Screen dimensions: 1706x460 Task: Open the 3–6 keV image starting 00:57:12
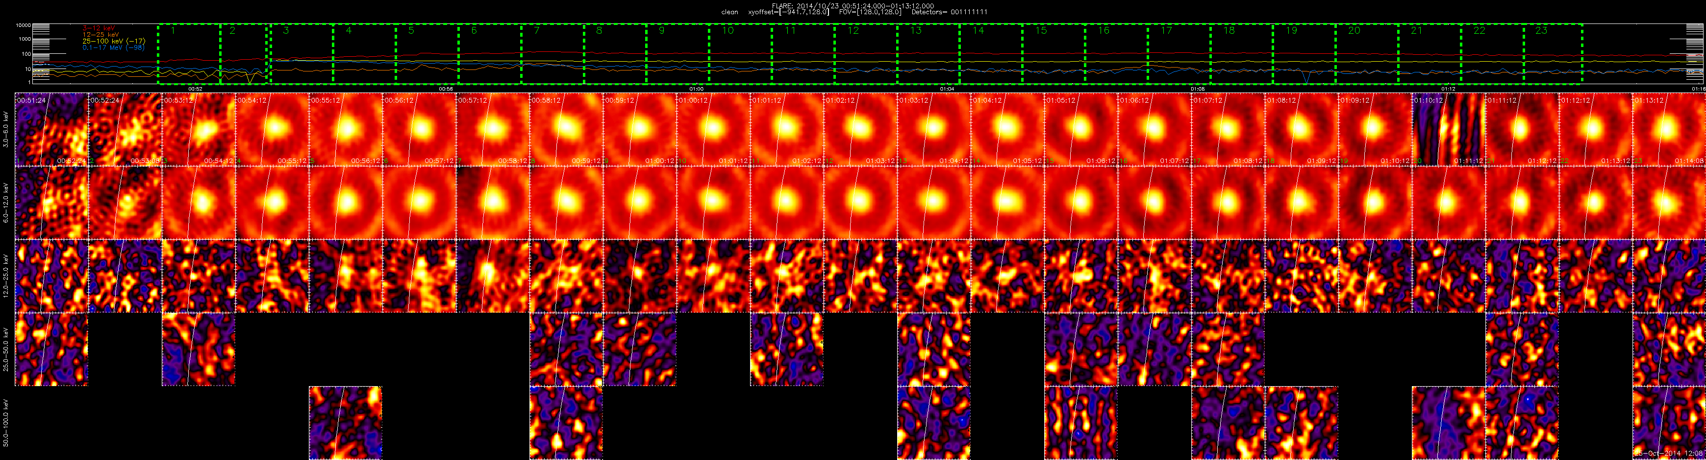point(492,130)
